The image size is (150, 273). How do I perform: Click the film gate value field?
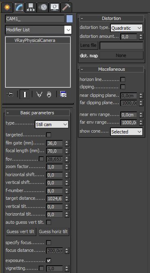coord(55,143)
